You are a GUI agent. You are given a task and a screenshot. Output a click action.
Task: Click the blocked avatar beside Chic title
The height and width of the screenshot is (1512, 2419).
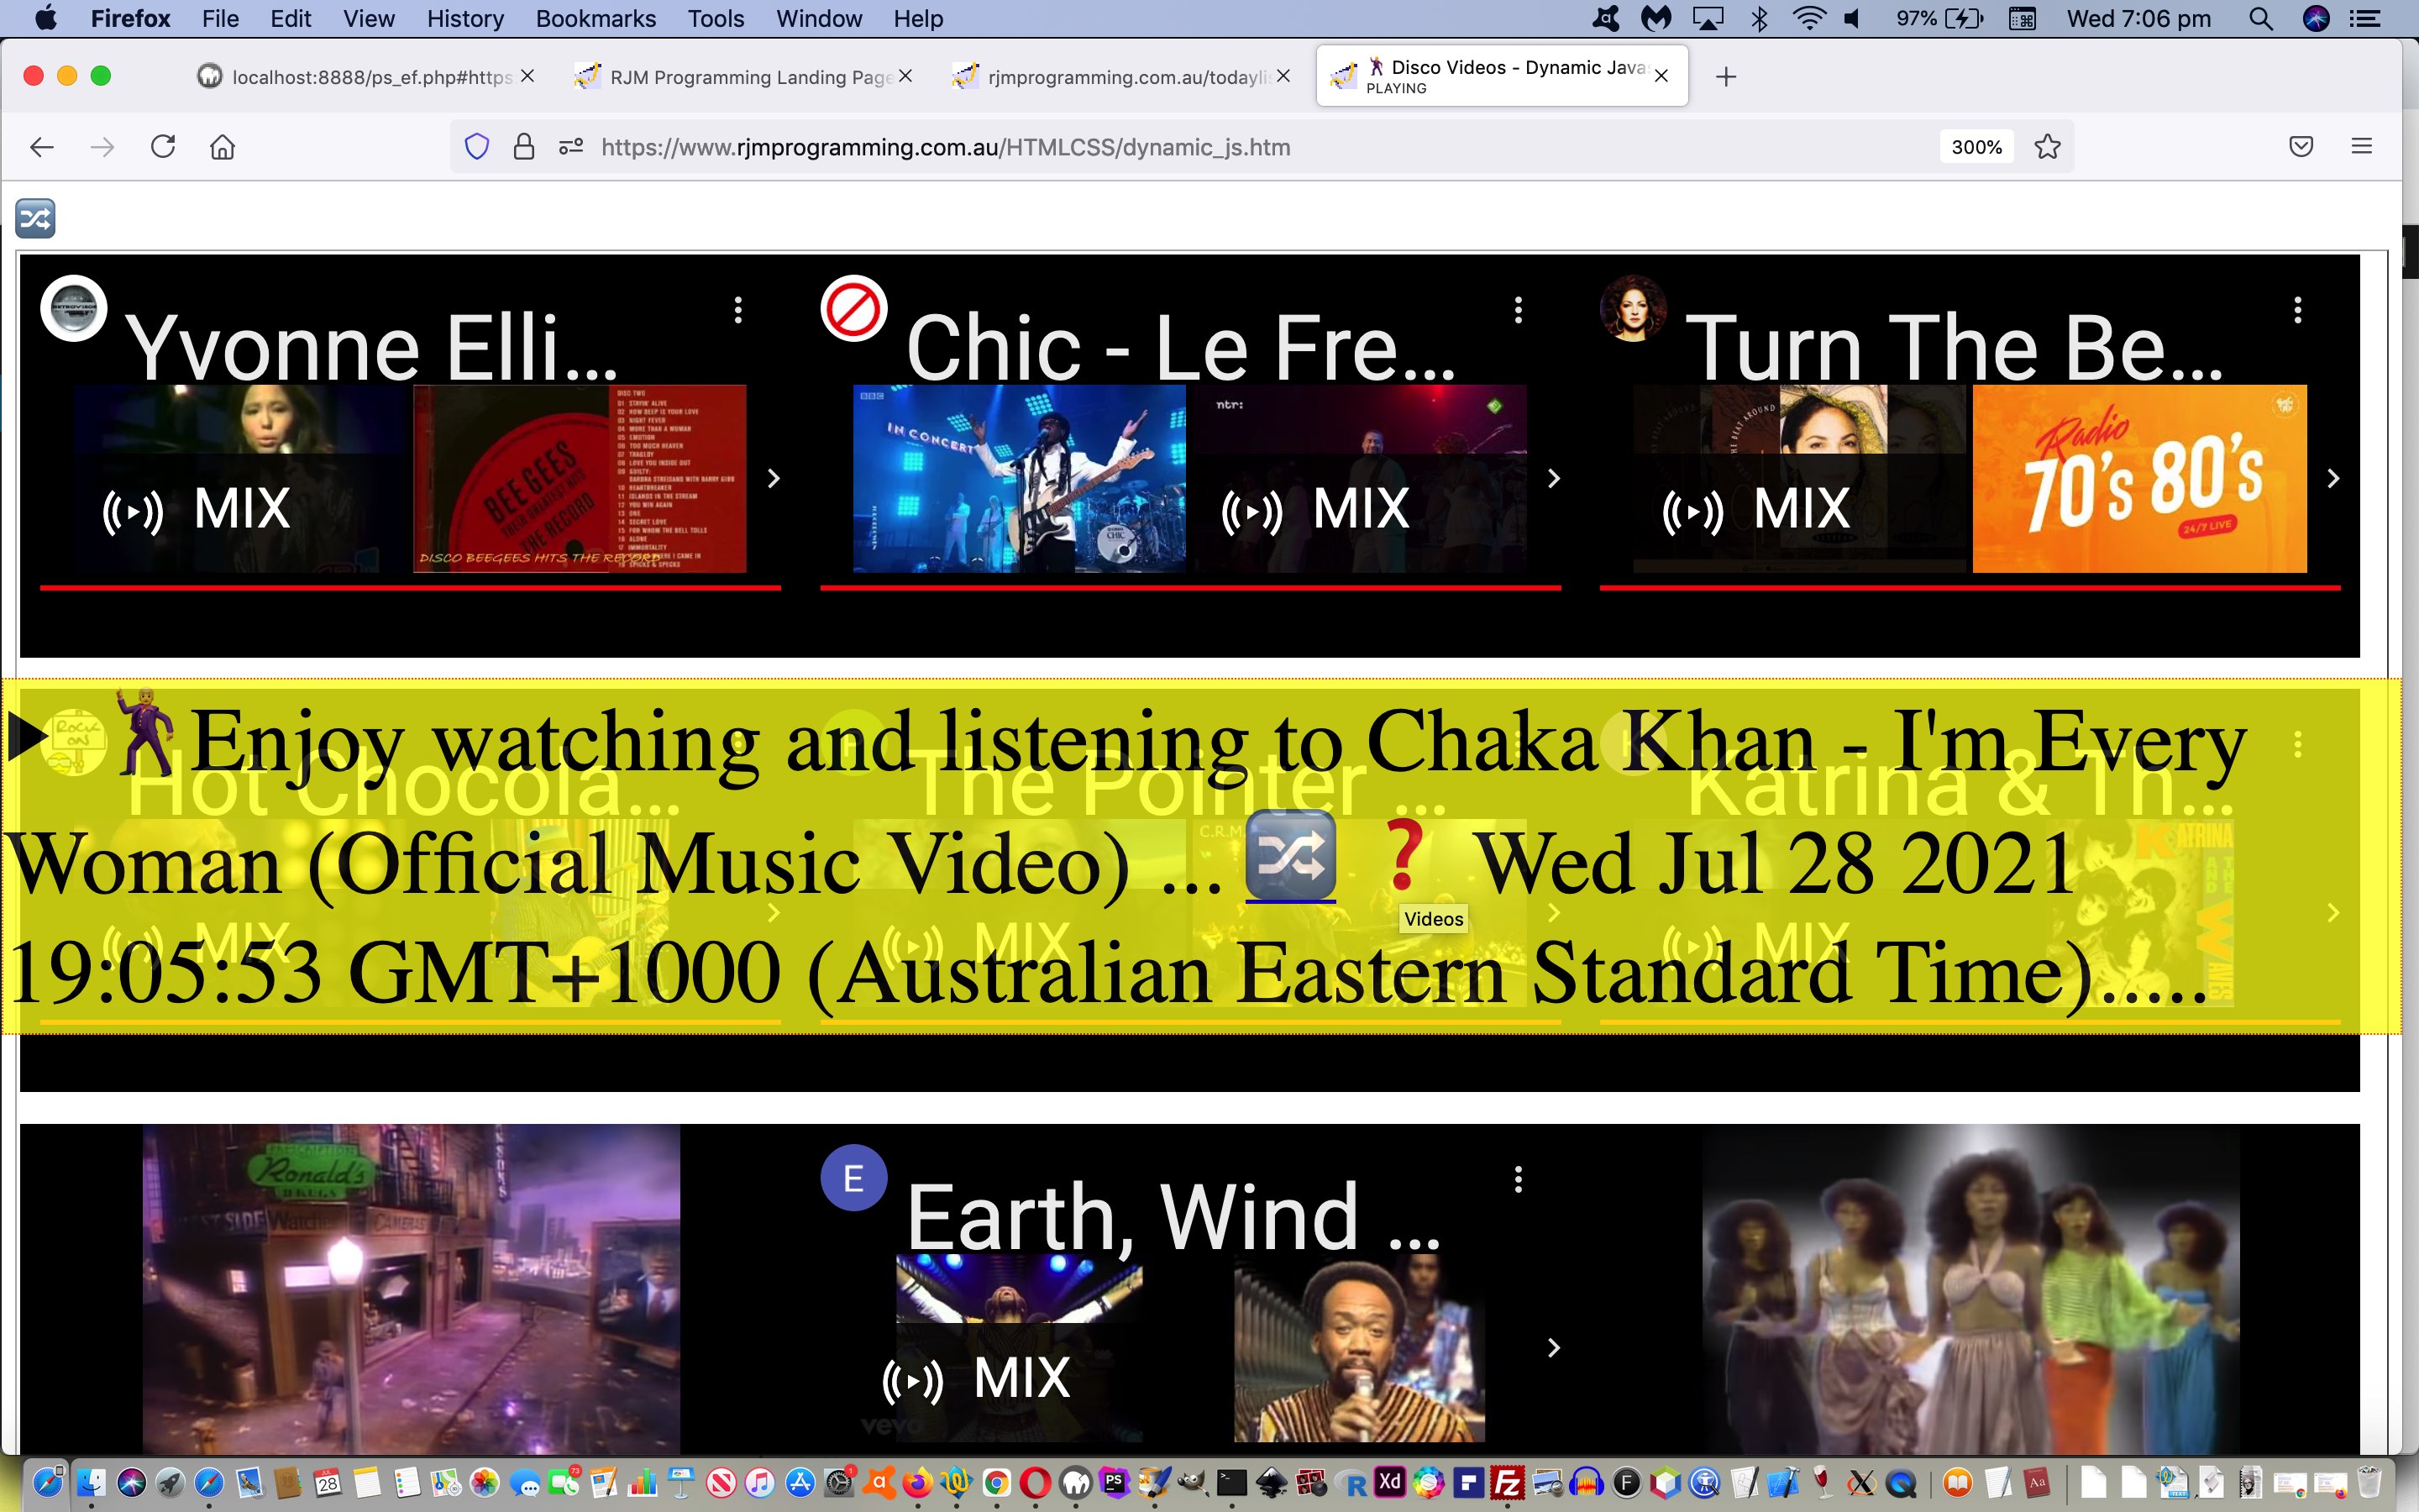pos(853,308)
